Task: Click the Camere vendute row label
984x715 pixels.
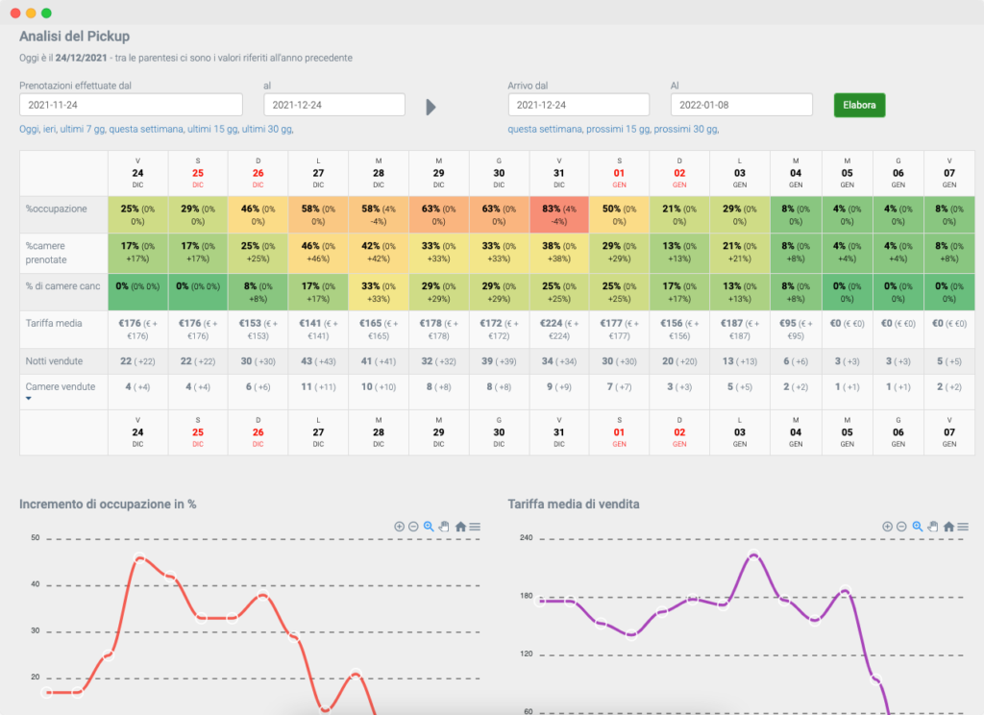Action: click(x=61, y=386)
